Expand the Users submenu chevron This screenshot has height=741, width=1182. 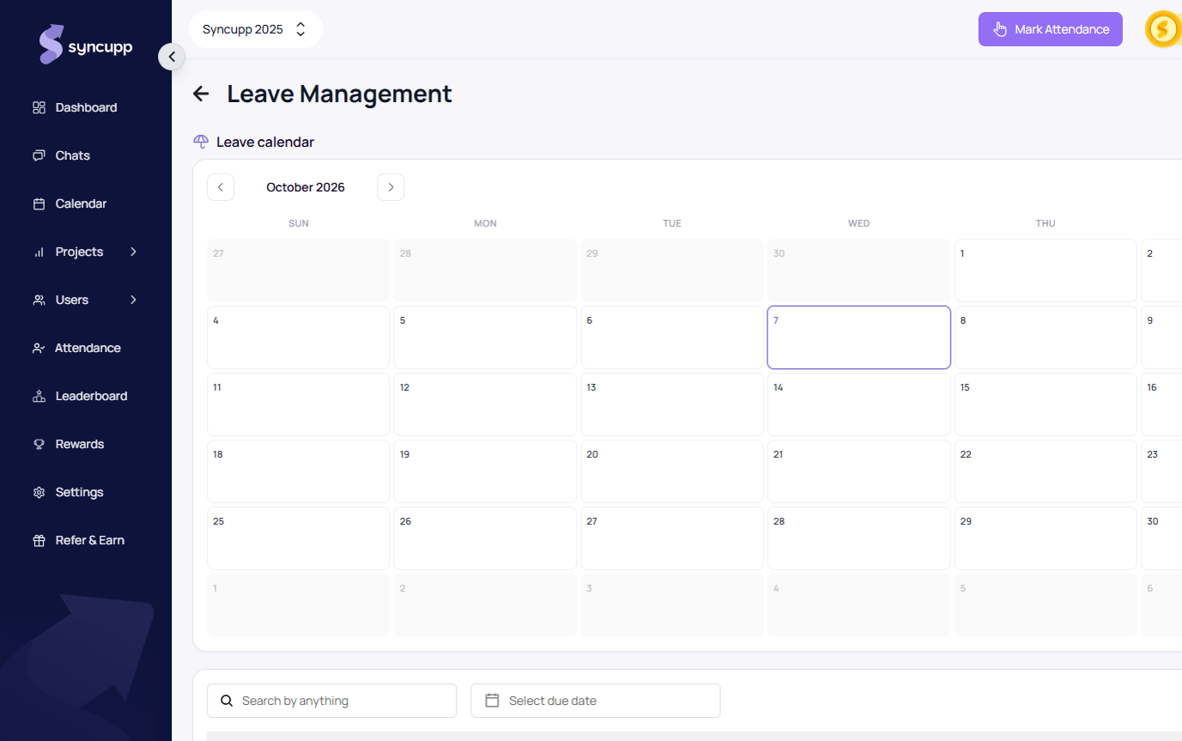click(x=133, y=300)
